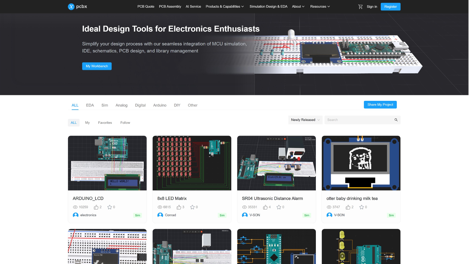Click the views eye icon on ARDUINO_LCD
The width and height of the screenshot is (469, 264).
tap(75, 207)
